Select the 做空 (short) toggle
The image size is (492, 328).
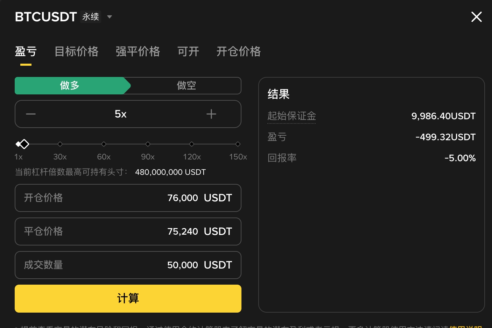[186, 86]
